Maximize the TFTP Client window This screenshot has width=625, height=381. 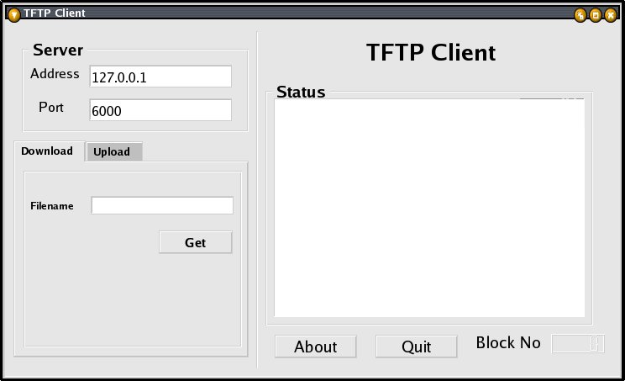pyautogui.click(x=596, y=15)
